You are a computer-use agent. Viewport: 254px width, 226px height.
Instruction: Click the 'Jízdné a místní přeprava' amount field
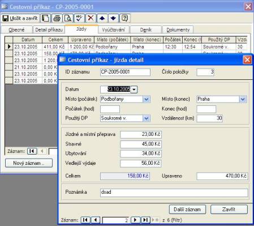click(x=141, y=134)
